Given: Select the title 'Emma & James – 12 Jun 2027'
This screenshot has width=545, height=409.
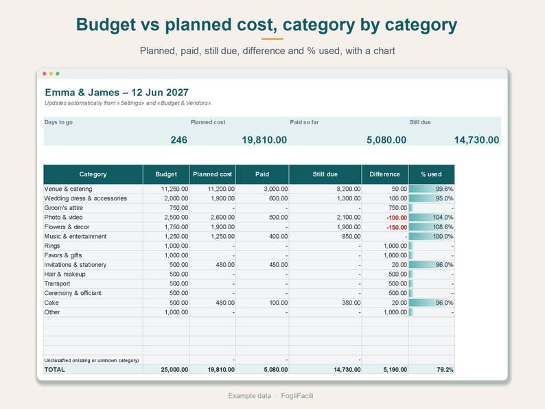Looking at the screenshot, I should 117,93.
